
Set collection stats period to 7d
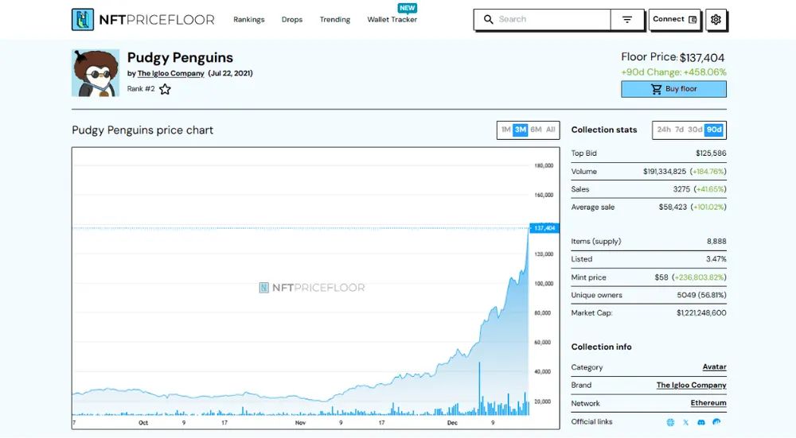coord(680,130)
